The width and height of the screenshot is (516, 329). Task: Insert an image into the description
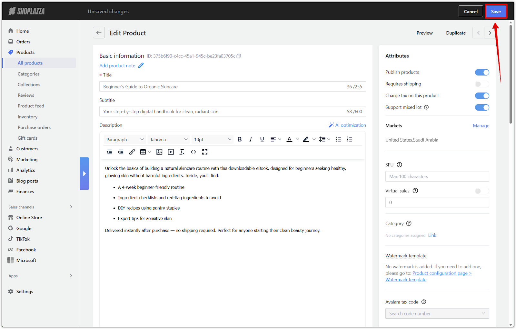pos(159,152)
